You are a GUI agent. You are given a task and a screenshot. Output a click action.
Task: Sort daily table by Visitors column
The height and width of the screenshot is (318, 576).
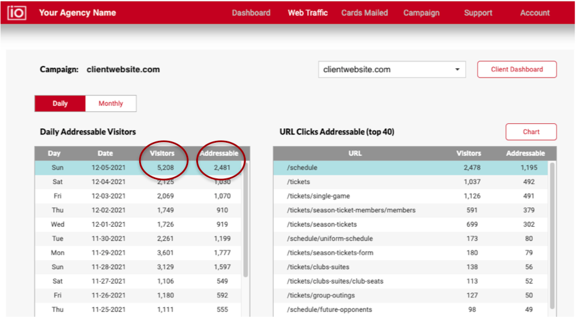pos(162,153)
